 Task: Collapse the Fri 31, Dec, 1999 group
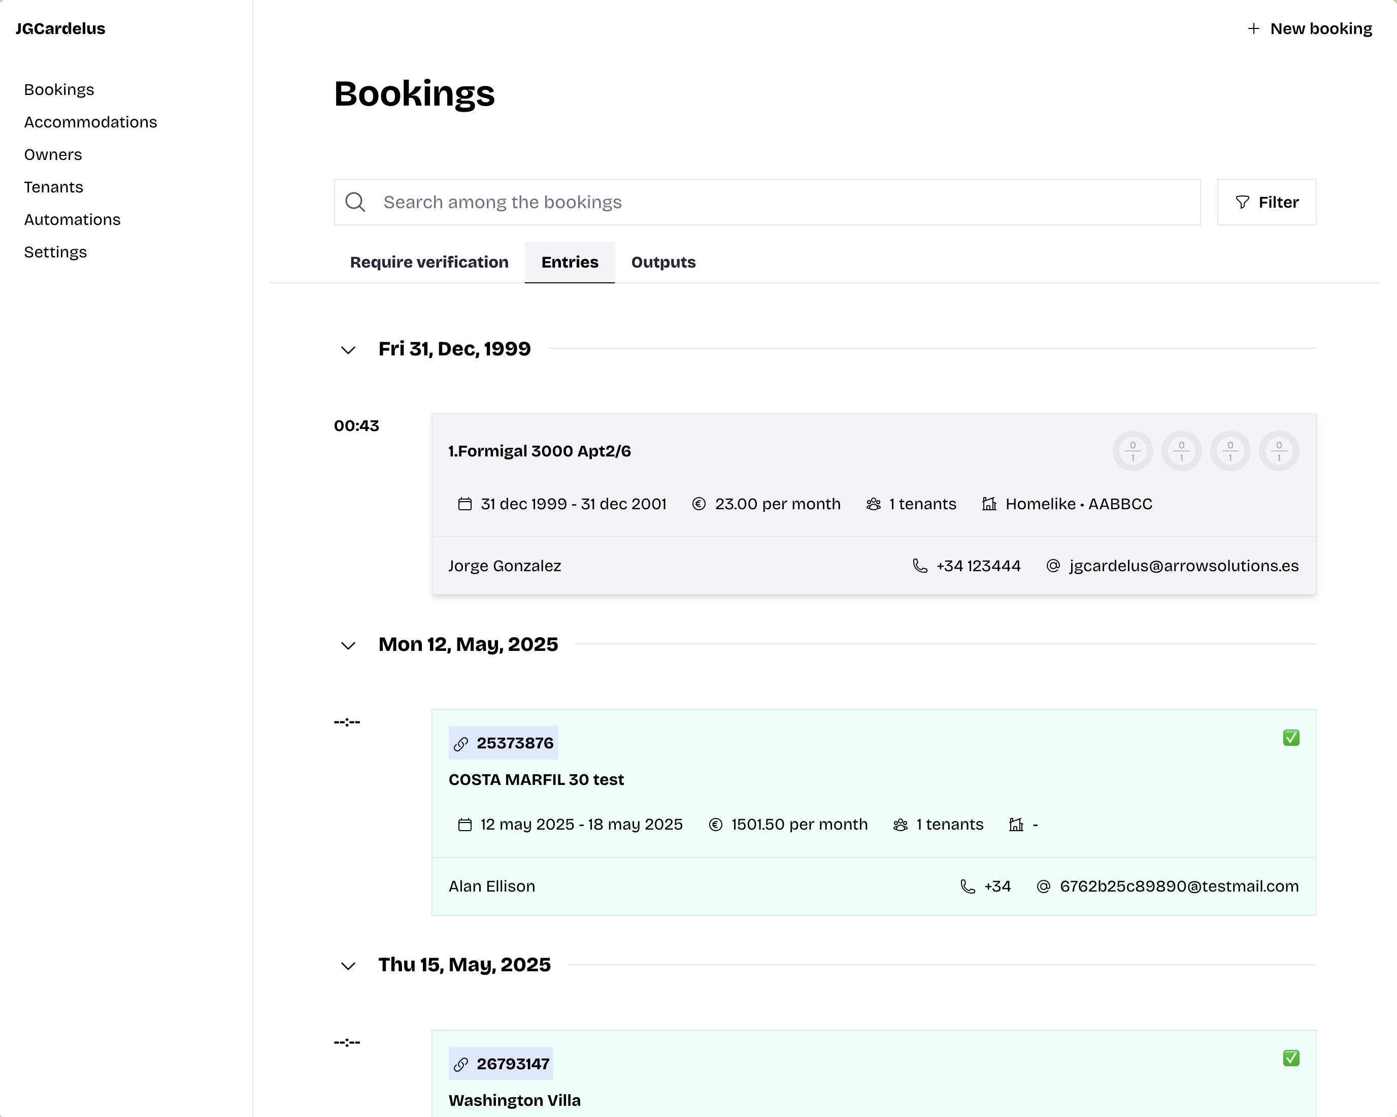pos(348,350)
